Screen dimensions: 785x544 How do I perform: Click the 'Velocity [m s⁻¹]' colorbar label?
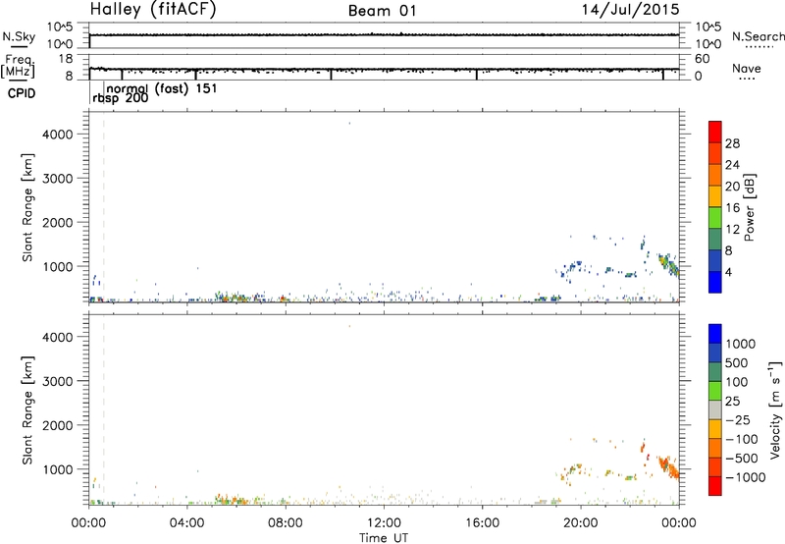click(775, 409)
